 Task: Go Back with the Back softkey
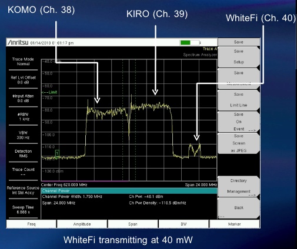coord(239,208)
